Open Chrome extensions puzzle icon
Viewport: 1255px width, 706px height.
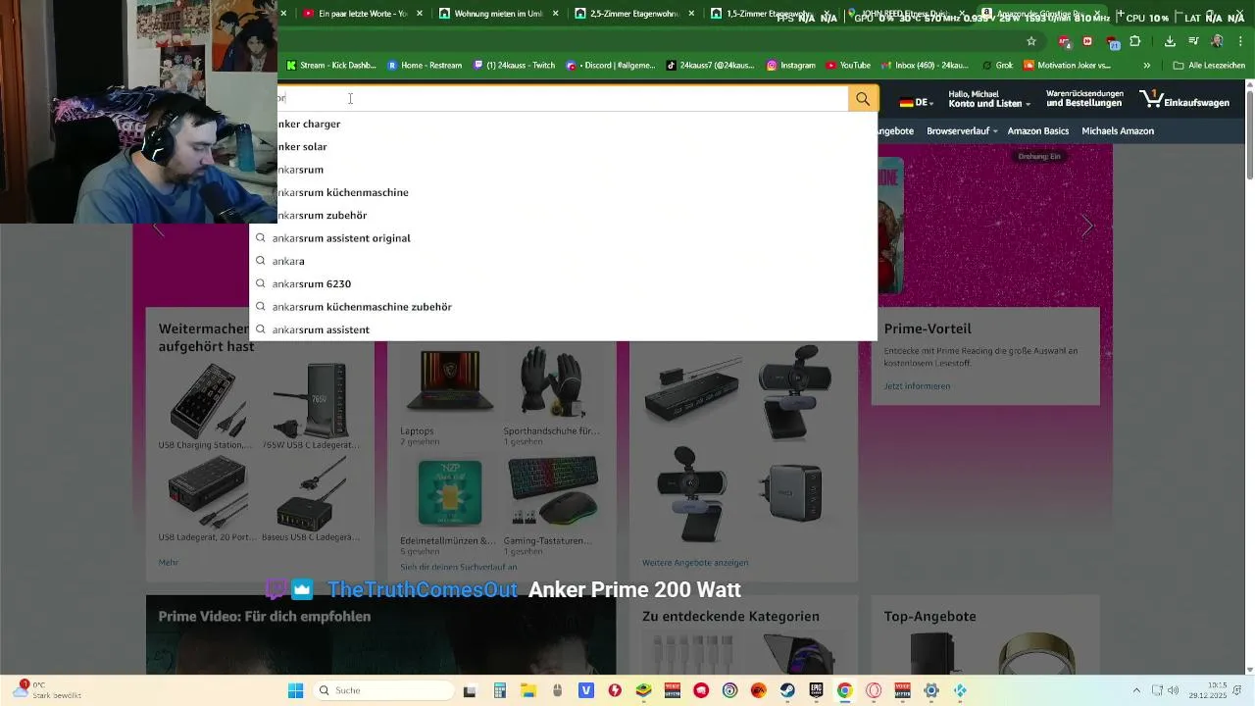[1135, 41]
